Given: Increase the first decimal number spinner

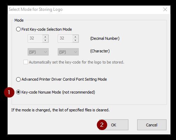Looking at the screenshot, I should point(45,37).
